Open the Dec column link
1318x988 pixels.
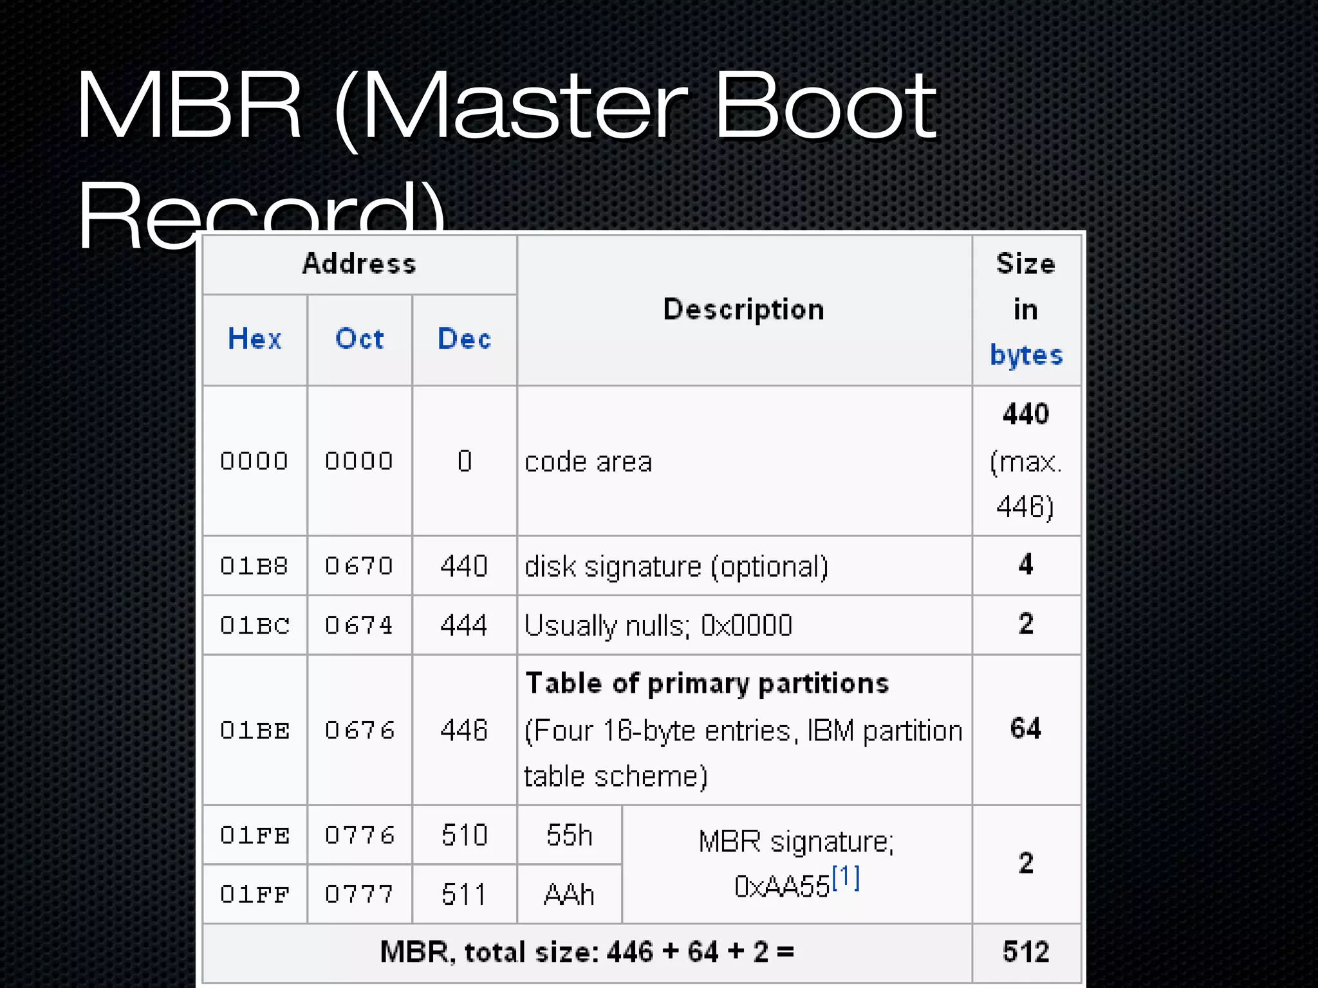pyautogui.click(x=464, y=339)
